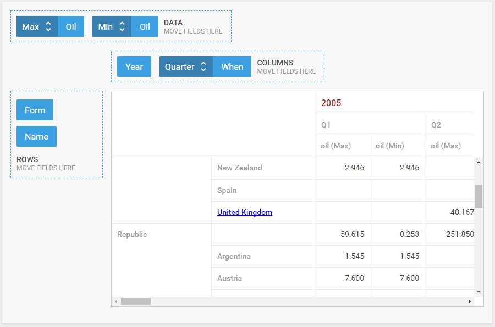Image resolution: width=495 pixels, height=327 pixels.
Task: Open the Max aggregation dropdown
Action: [37, 26]
